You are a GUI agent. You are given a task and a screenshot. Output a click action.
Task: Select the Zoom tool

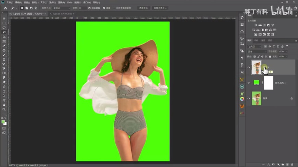(4, 109)
